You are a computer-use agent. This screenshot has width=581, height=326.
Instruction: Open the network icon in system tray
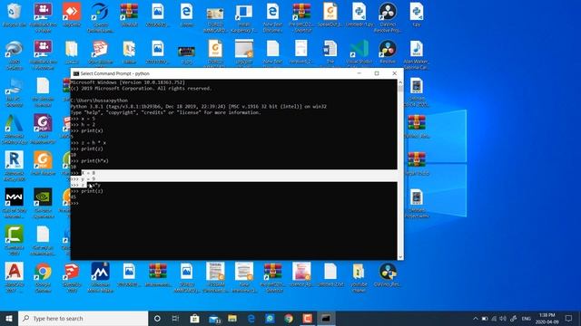(x=494, y=318)
